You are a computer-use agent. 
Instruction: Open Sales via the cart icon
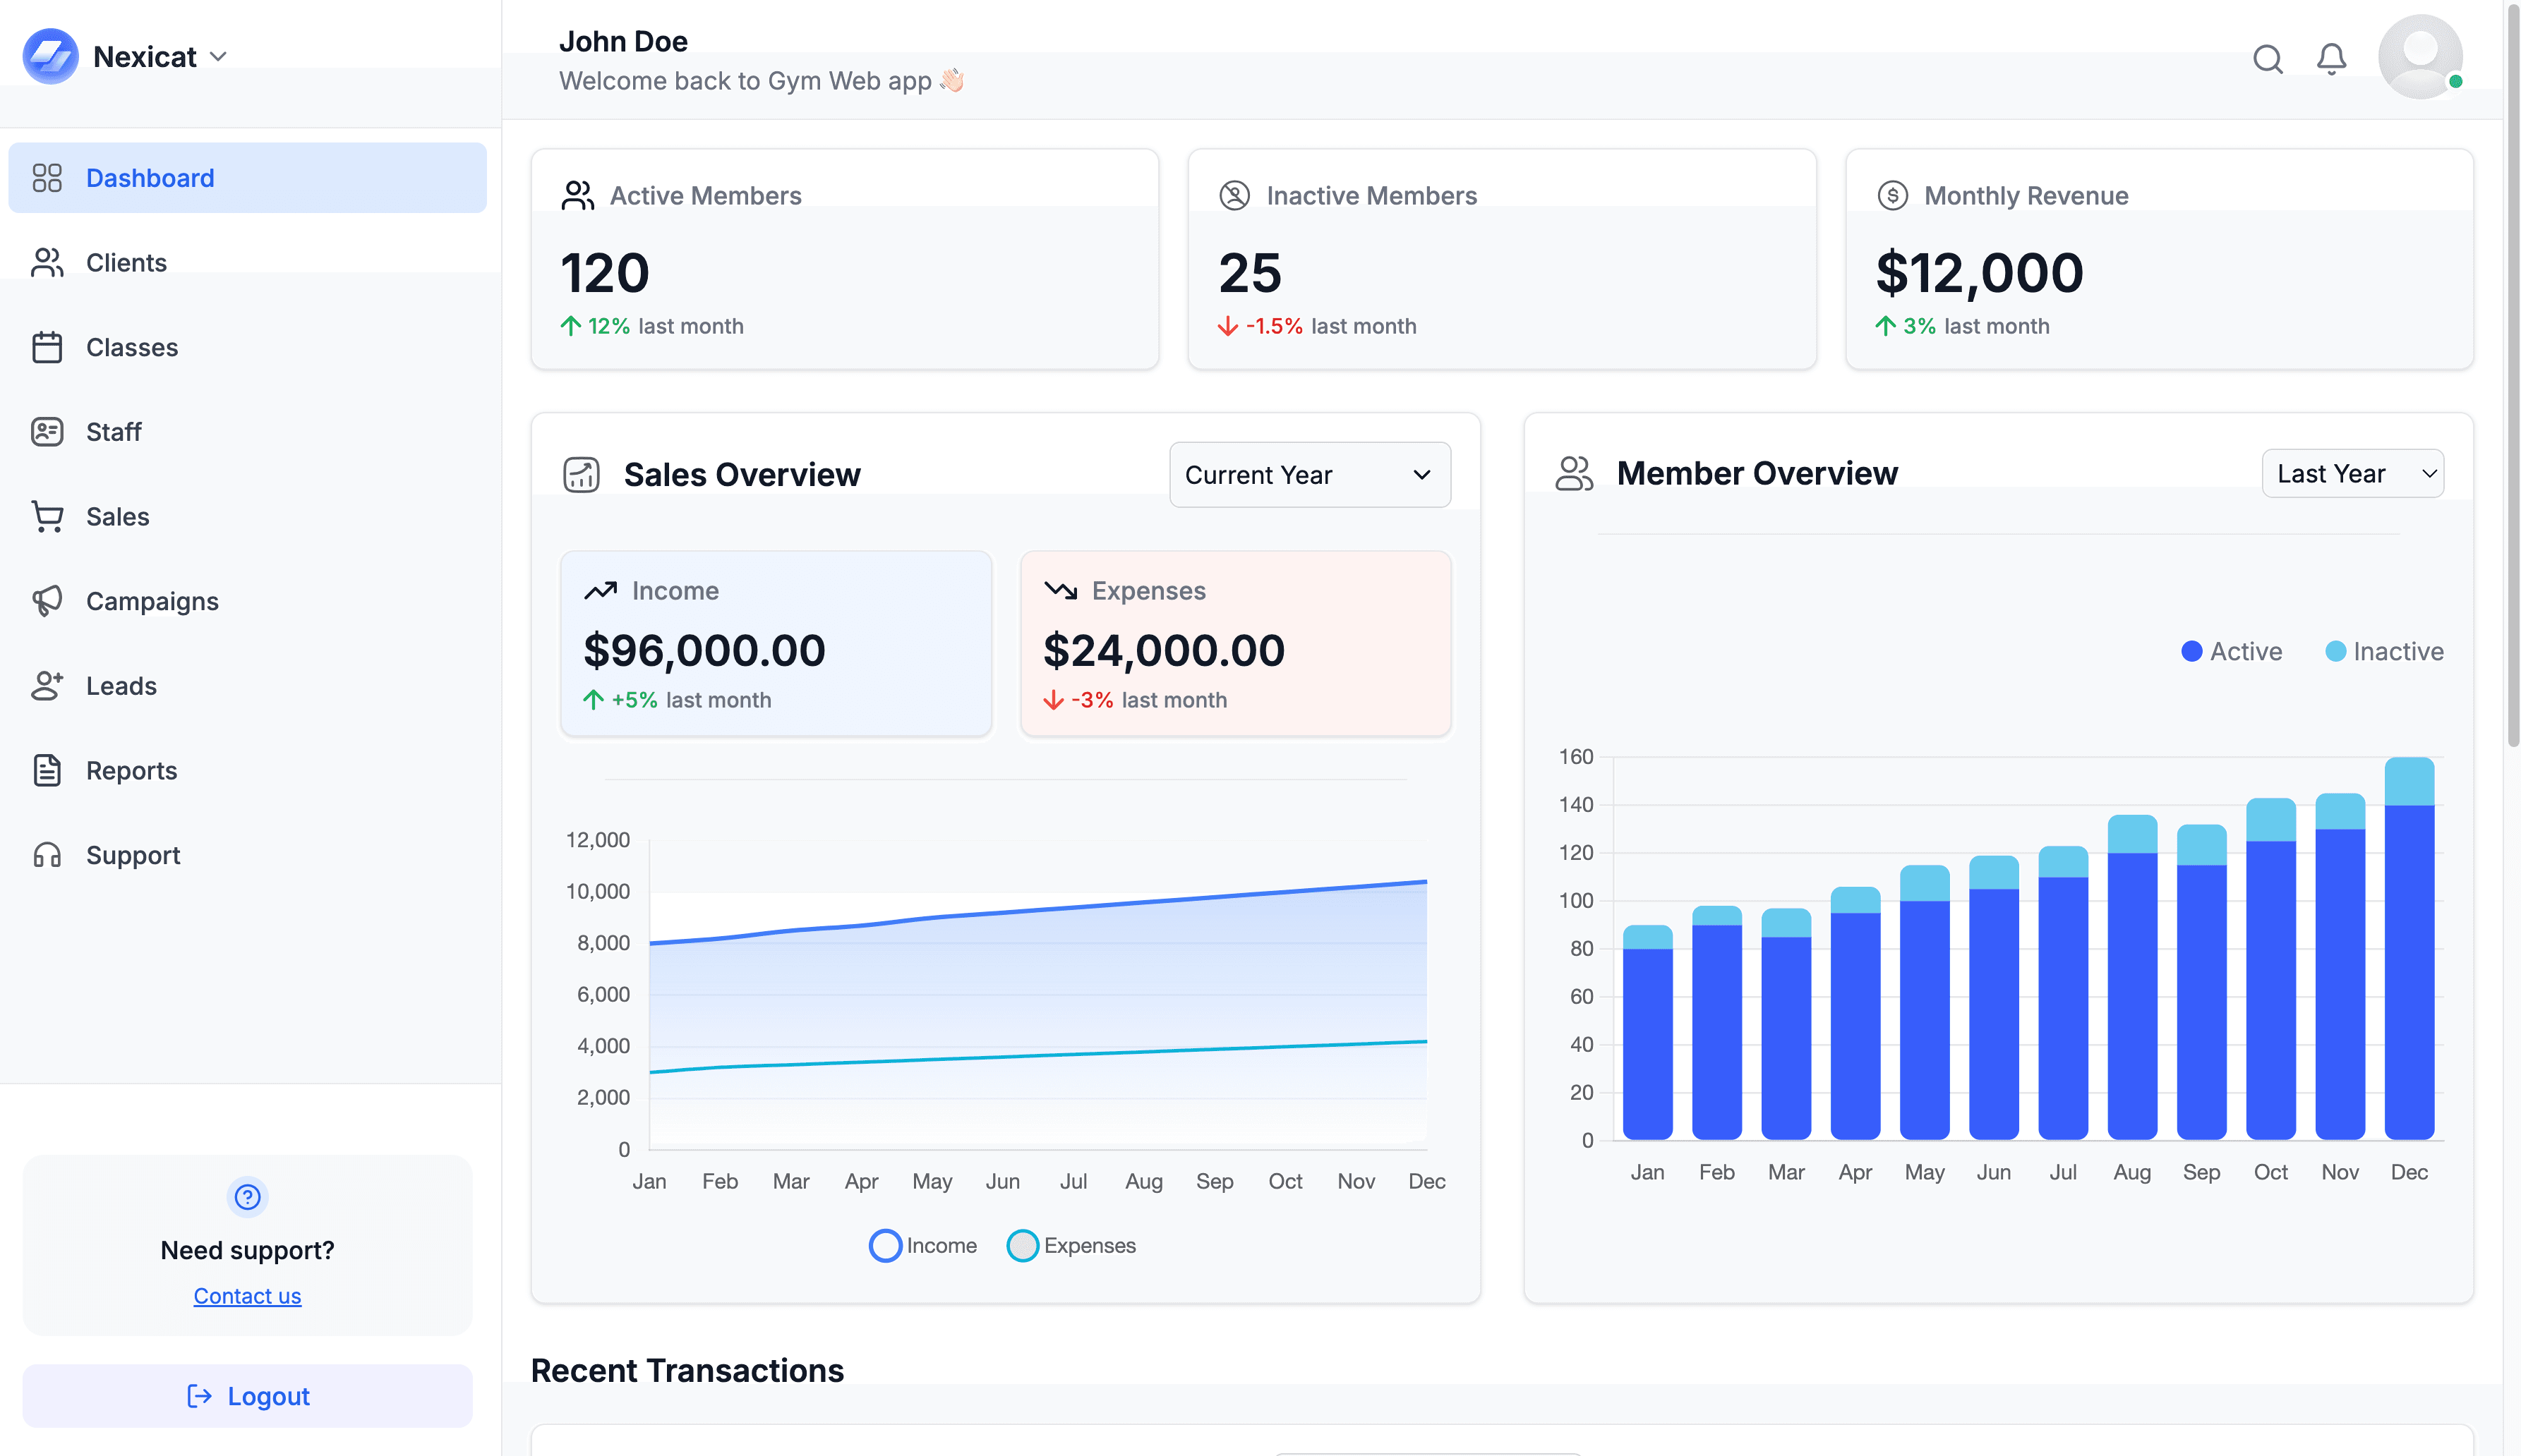pos(47,516)
